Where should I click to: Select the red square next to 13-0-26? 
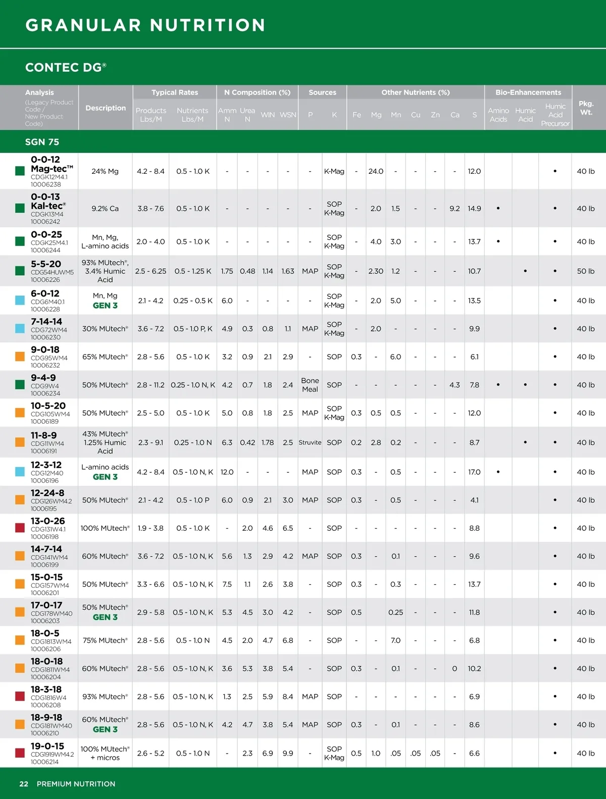pos(20,528)
